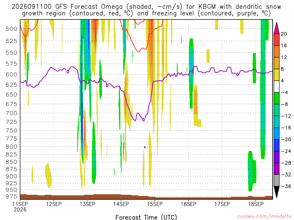Click the magenta upper arrow of colorbar

(276, 28)
